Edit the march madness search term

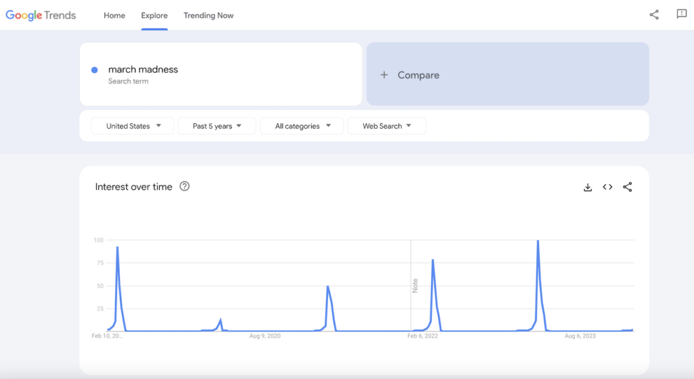coord(143,69)
